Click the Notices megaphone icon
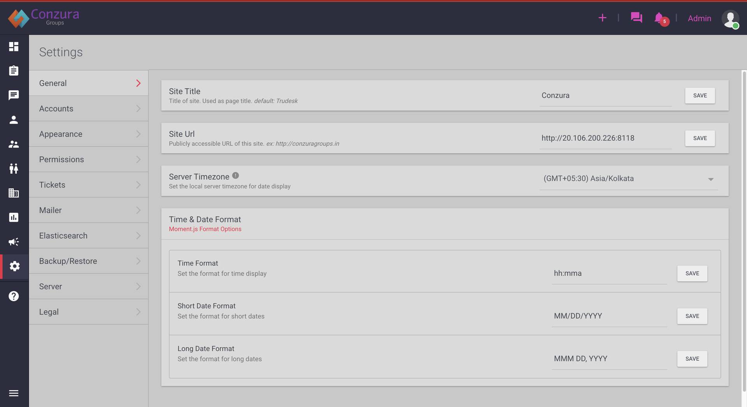This screenshot has height=407, width=747. [x=14, y=242]
